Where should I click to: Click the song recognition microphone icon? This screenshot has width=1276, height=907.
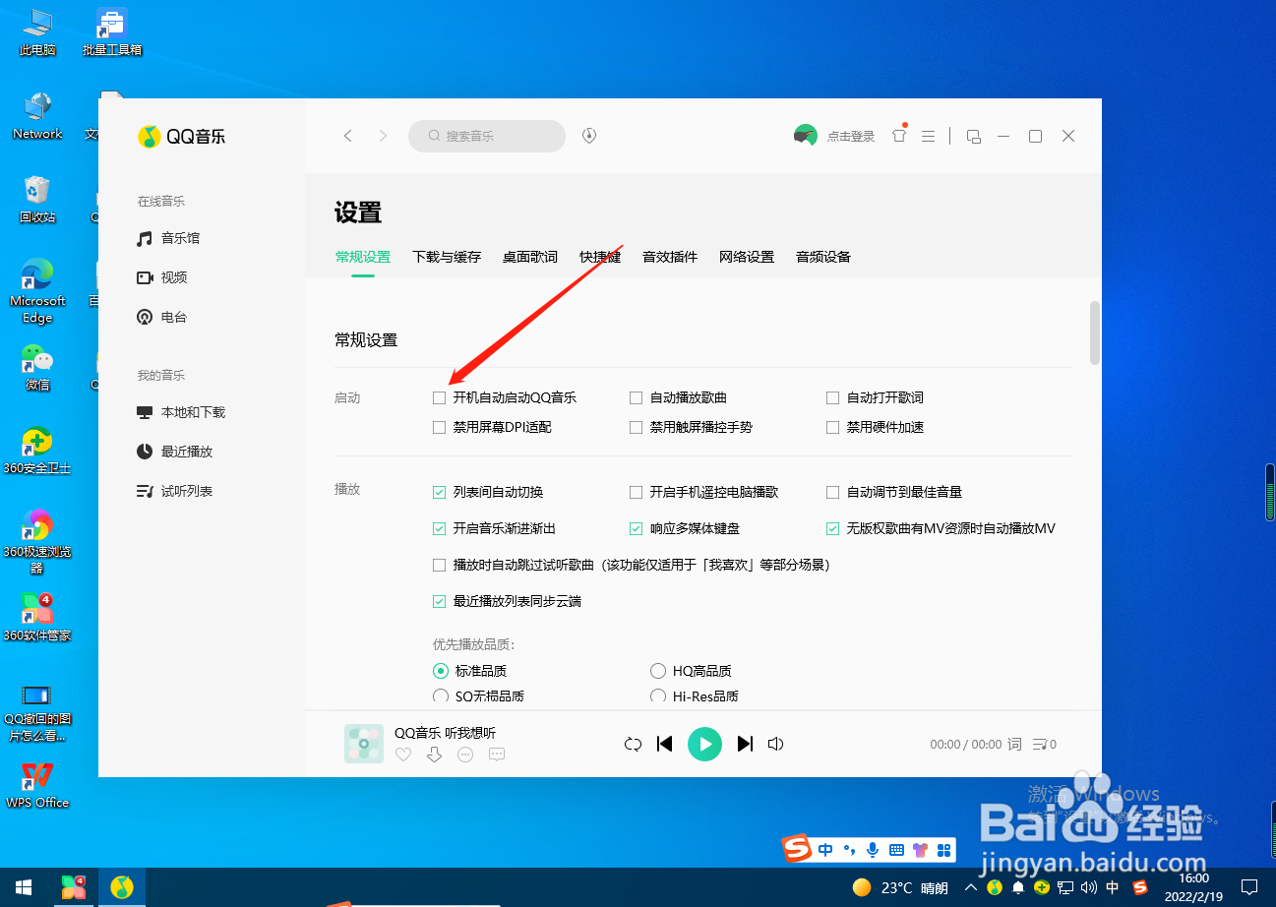tap(588, 136)
